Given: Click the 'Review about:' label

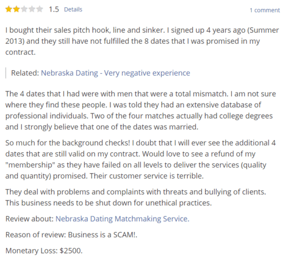Looking at the screenshot, I should [x=30, y=219].
